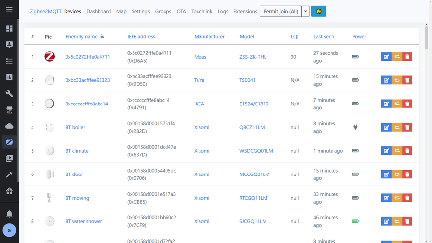Open the sidebar Map person icon
This screenshot has width=432, height=243.
9,45
